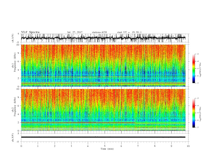Screen dimensions: 212x164
Task: Click the "8" tick on the time axis
Action: (x=155, y=146)
